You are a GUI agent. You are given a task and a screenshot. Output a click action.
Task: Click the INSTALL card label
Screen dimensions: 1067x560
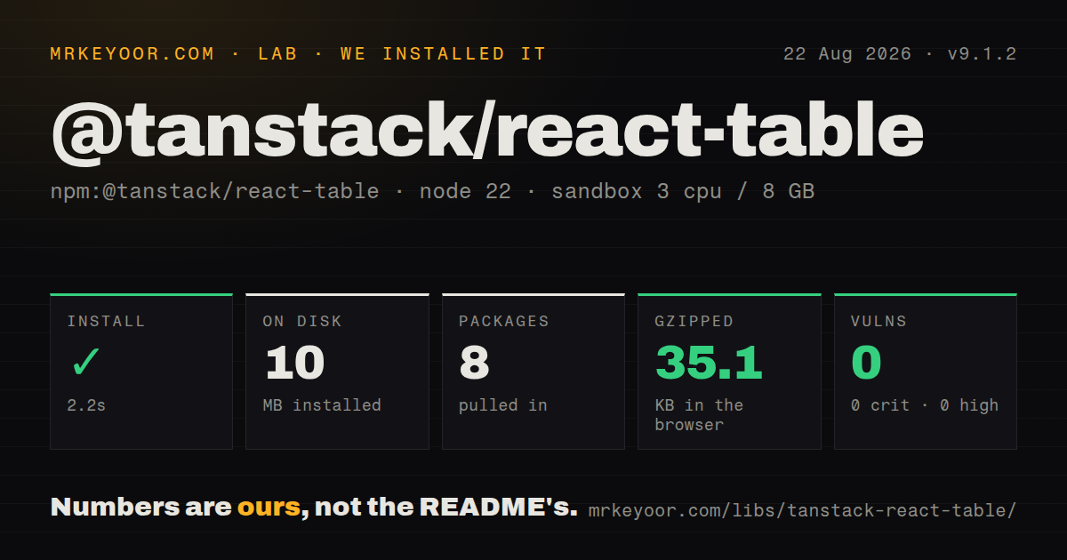(106, 321)
